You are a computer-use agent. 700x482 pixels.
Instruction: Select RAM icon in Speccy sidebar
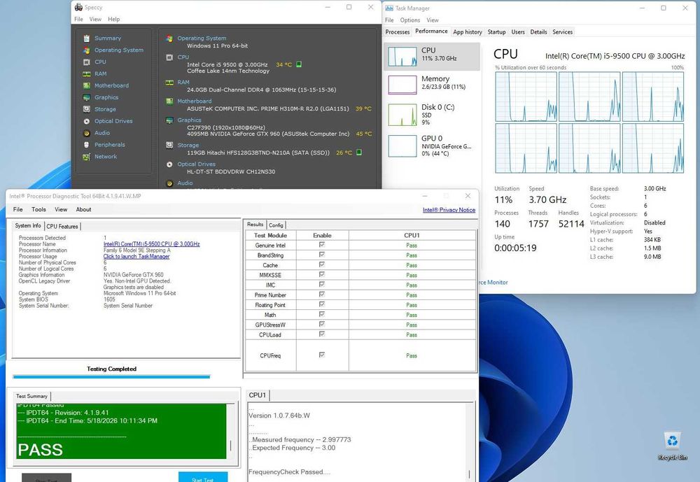[x=87, y=73]
